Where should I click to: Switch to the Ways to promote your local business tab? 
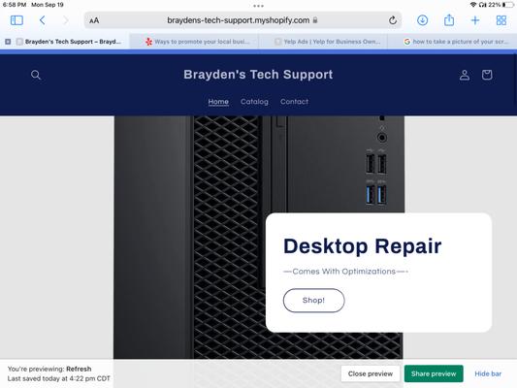[x=194, y=42]
